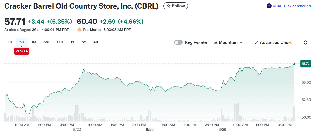Click the (+4.66%) pre-market percent change
The height and width of the screenshot is (134, 313).
click(x=131, y=22)
